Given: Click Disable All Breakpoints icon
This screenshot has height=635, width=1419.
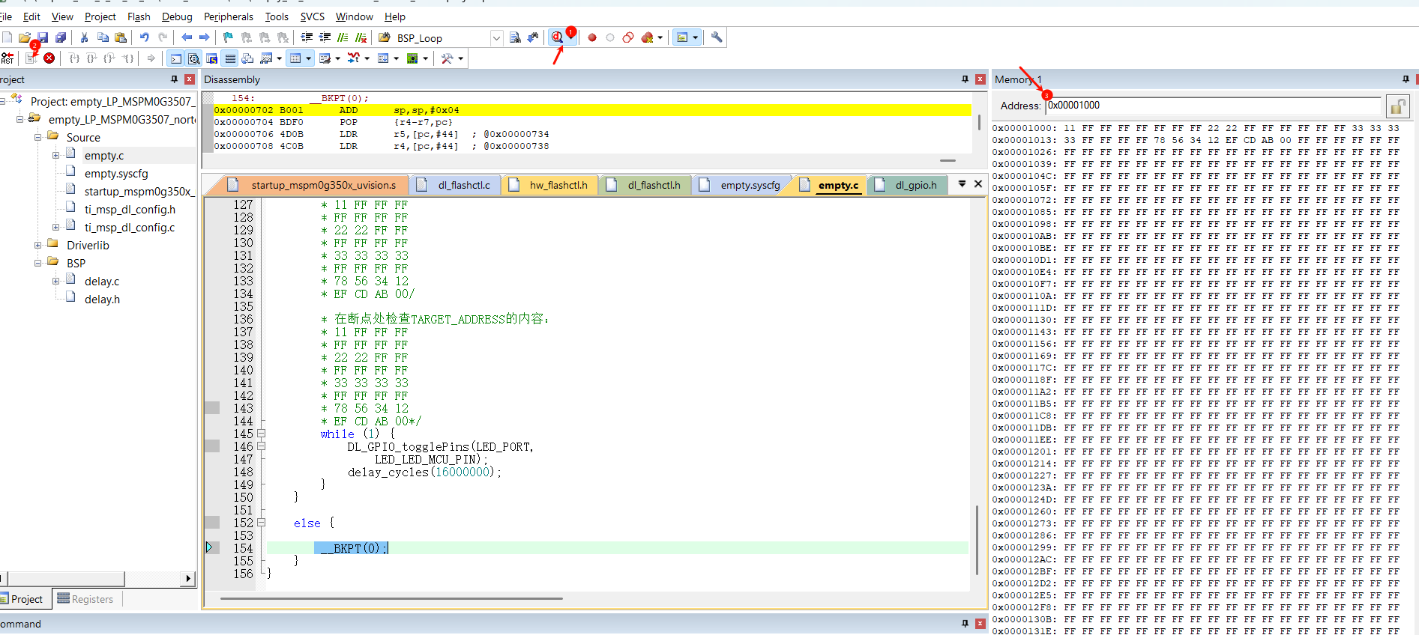Looking at the screenshot, I should pyautogui.click(x=628, y=37).
